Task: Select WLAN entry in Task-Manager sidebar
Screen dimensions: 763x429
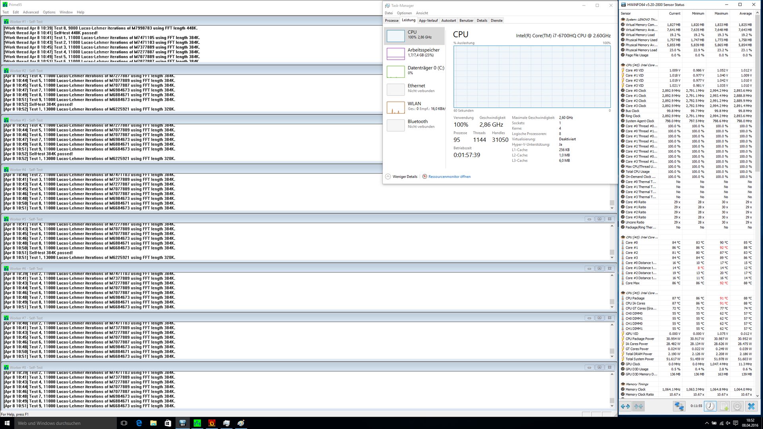Action: click(414, 107)
